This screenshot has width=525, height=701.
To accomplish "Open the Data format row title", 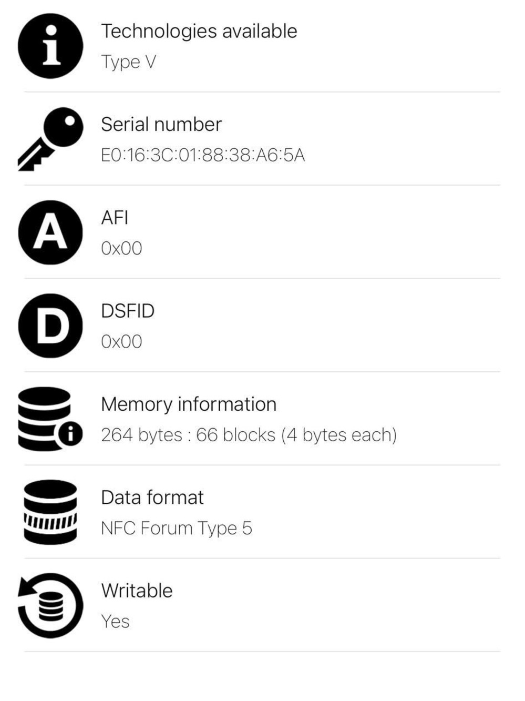I will [152, 497].
